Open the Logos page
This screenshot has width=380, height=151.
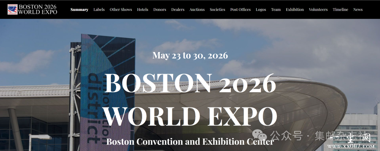261,9
